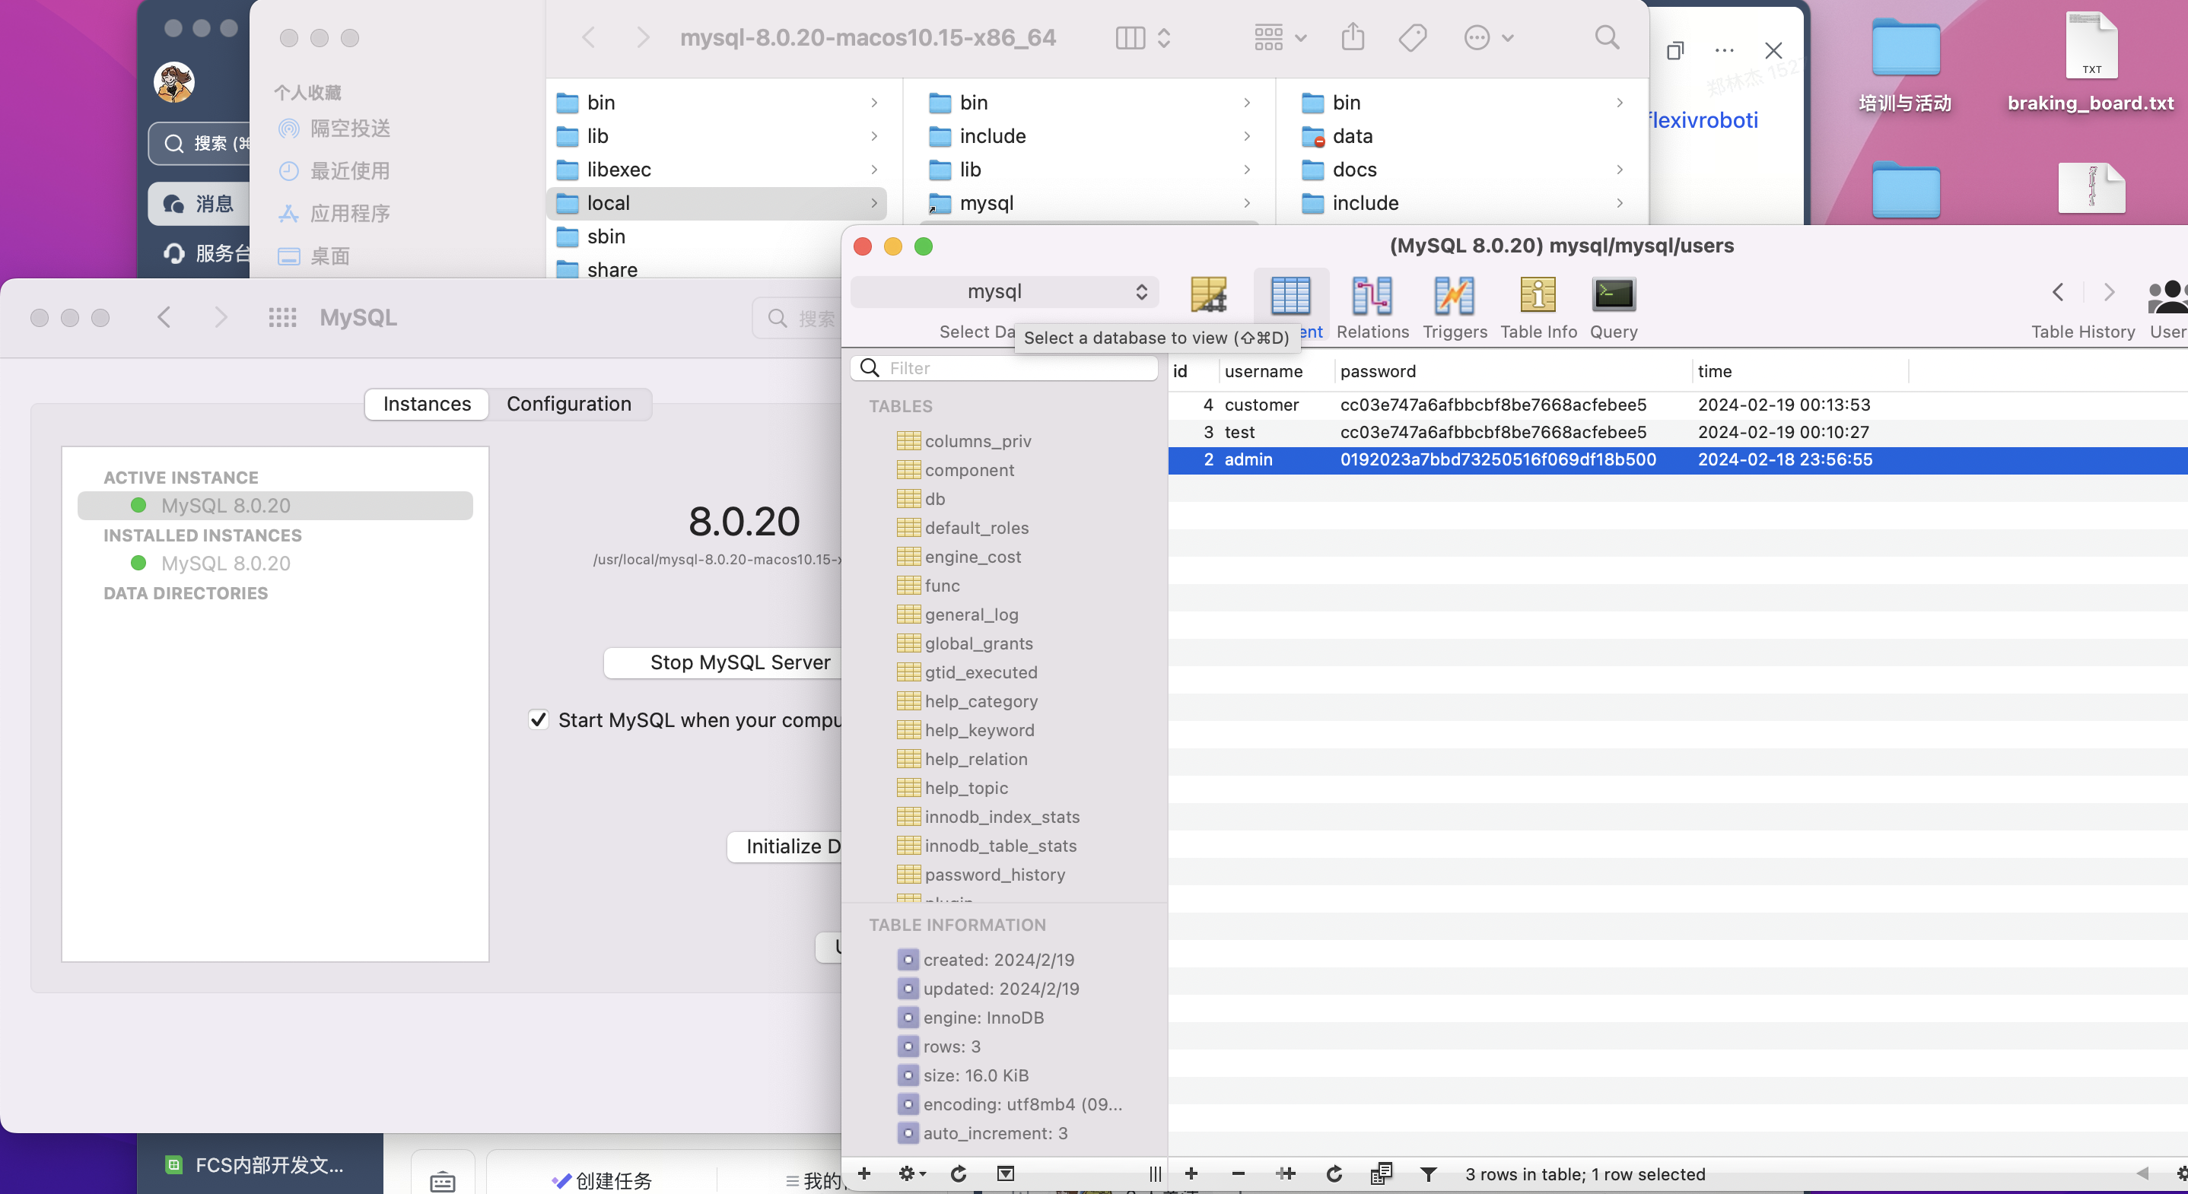Click 创建任务 button at bottom

pyautogui.click(x=603, y=1180)
